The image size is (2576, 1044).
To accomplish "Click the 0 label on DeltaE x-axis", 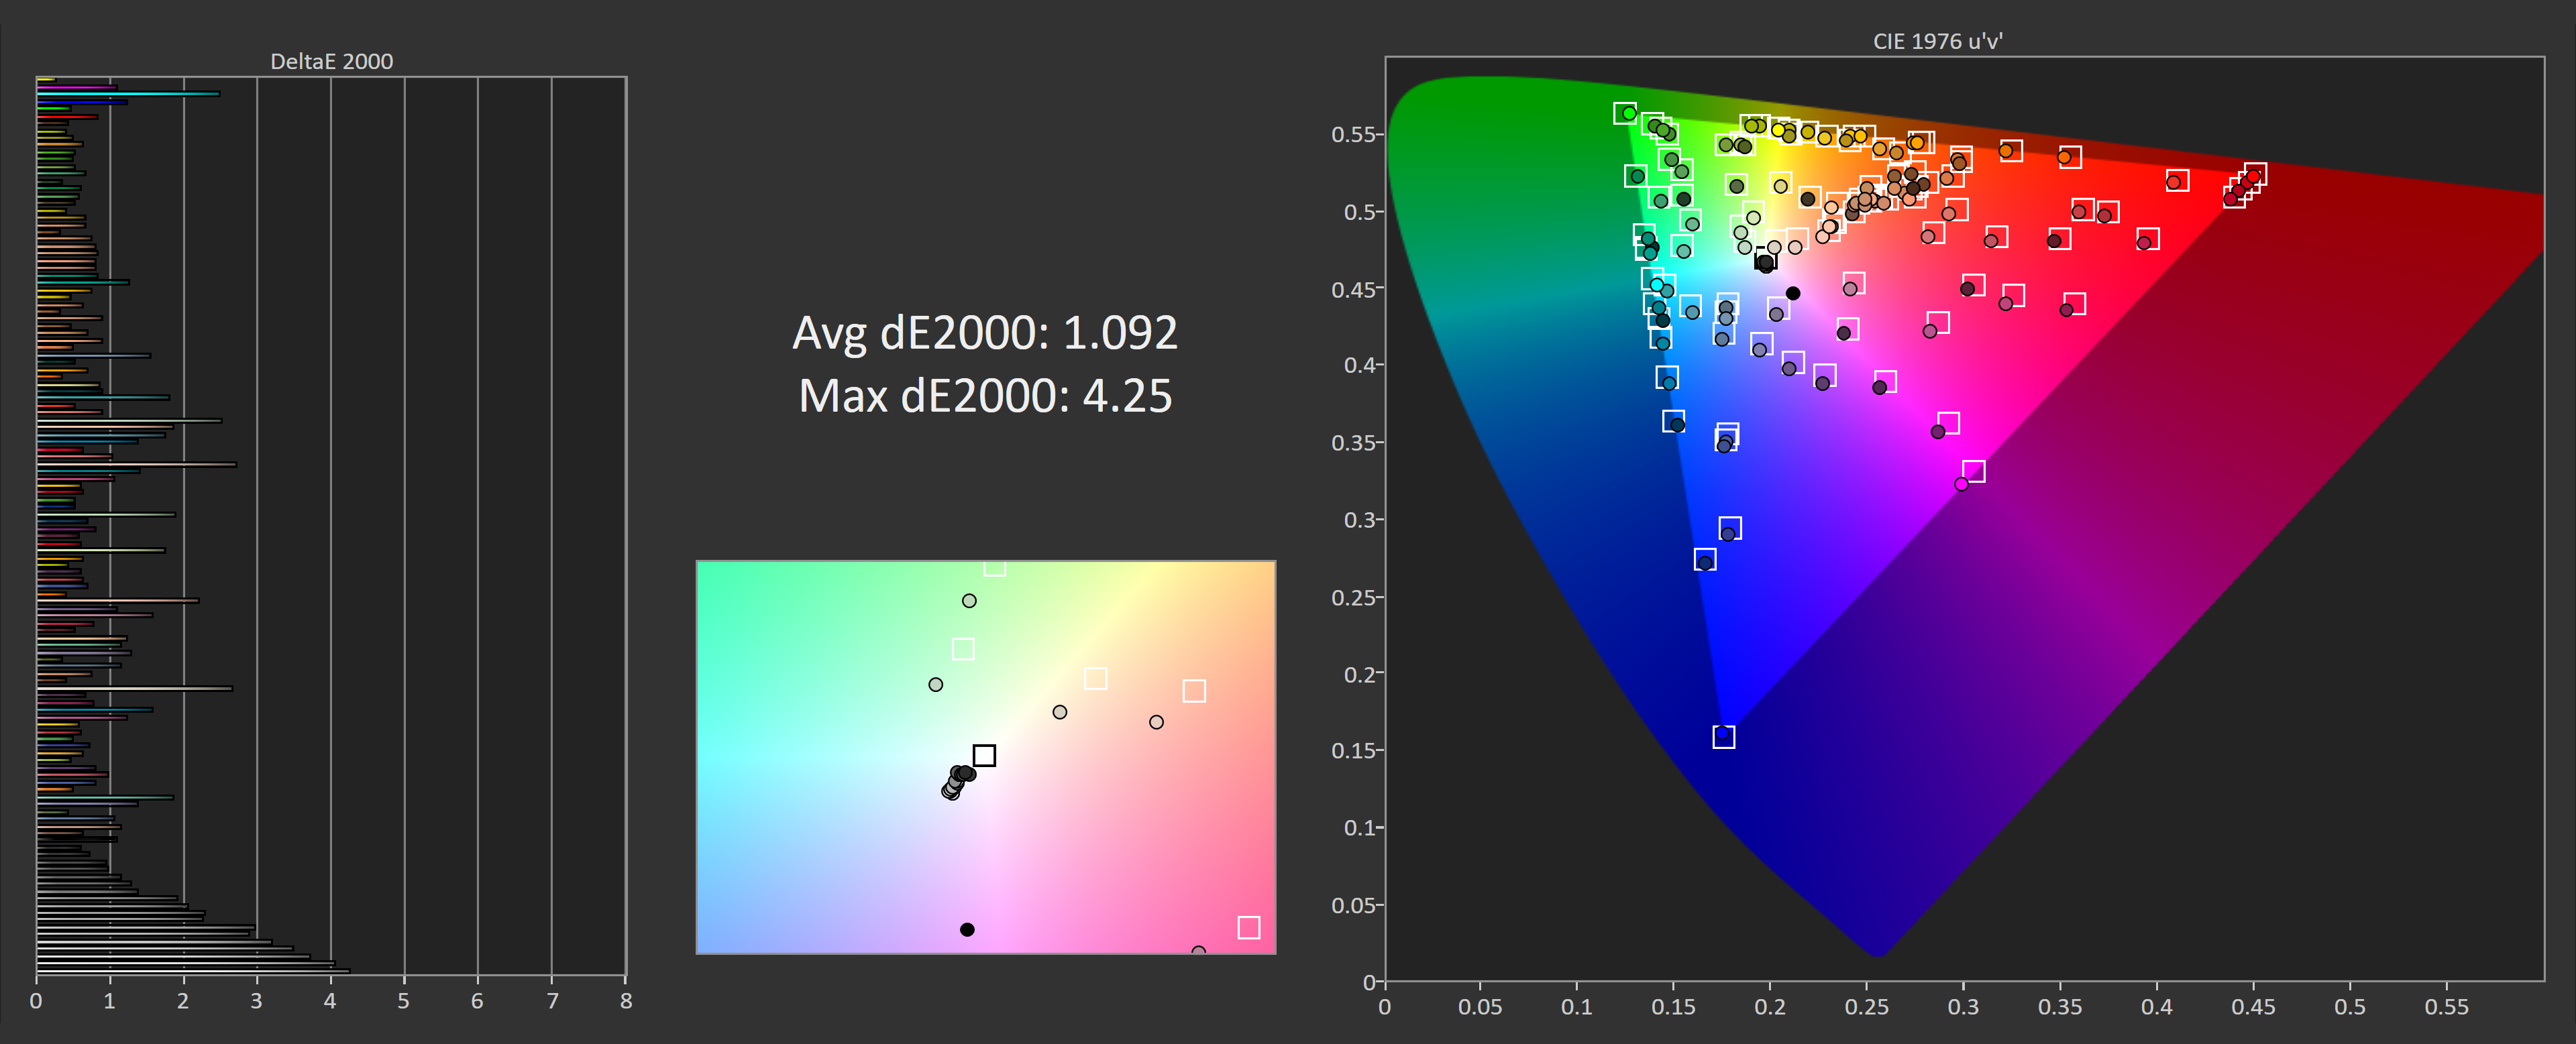I will [36, 1001].
